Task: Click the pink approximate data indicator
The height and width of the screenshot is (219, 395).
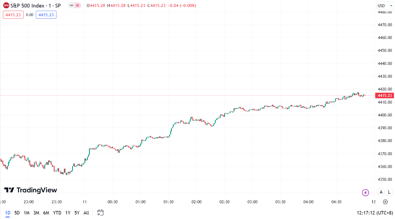Action: pos(78,5)
